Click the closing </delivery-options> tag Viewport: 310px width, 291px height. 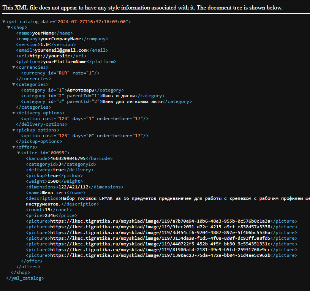point(42,124)
